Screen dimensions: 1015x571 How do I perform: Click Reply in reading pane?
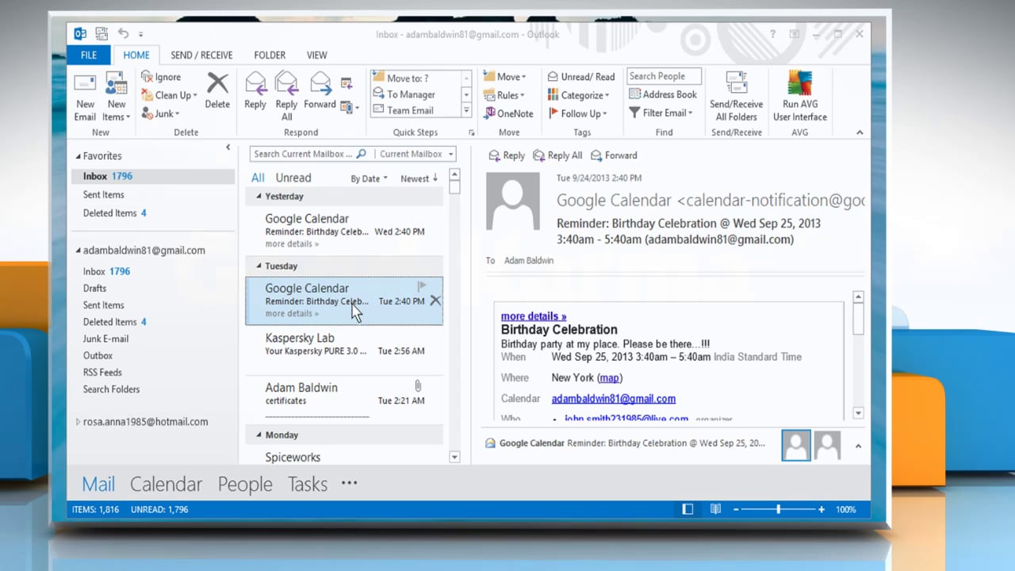click(507, 155)
